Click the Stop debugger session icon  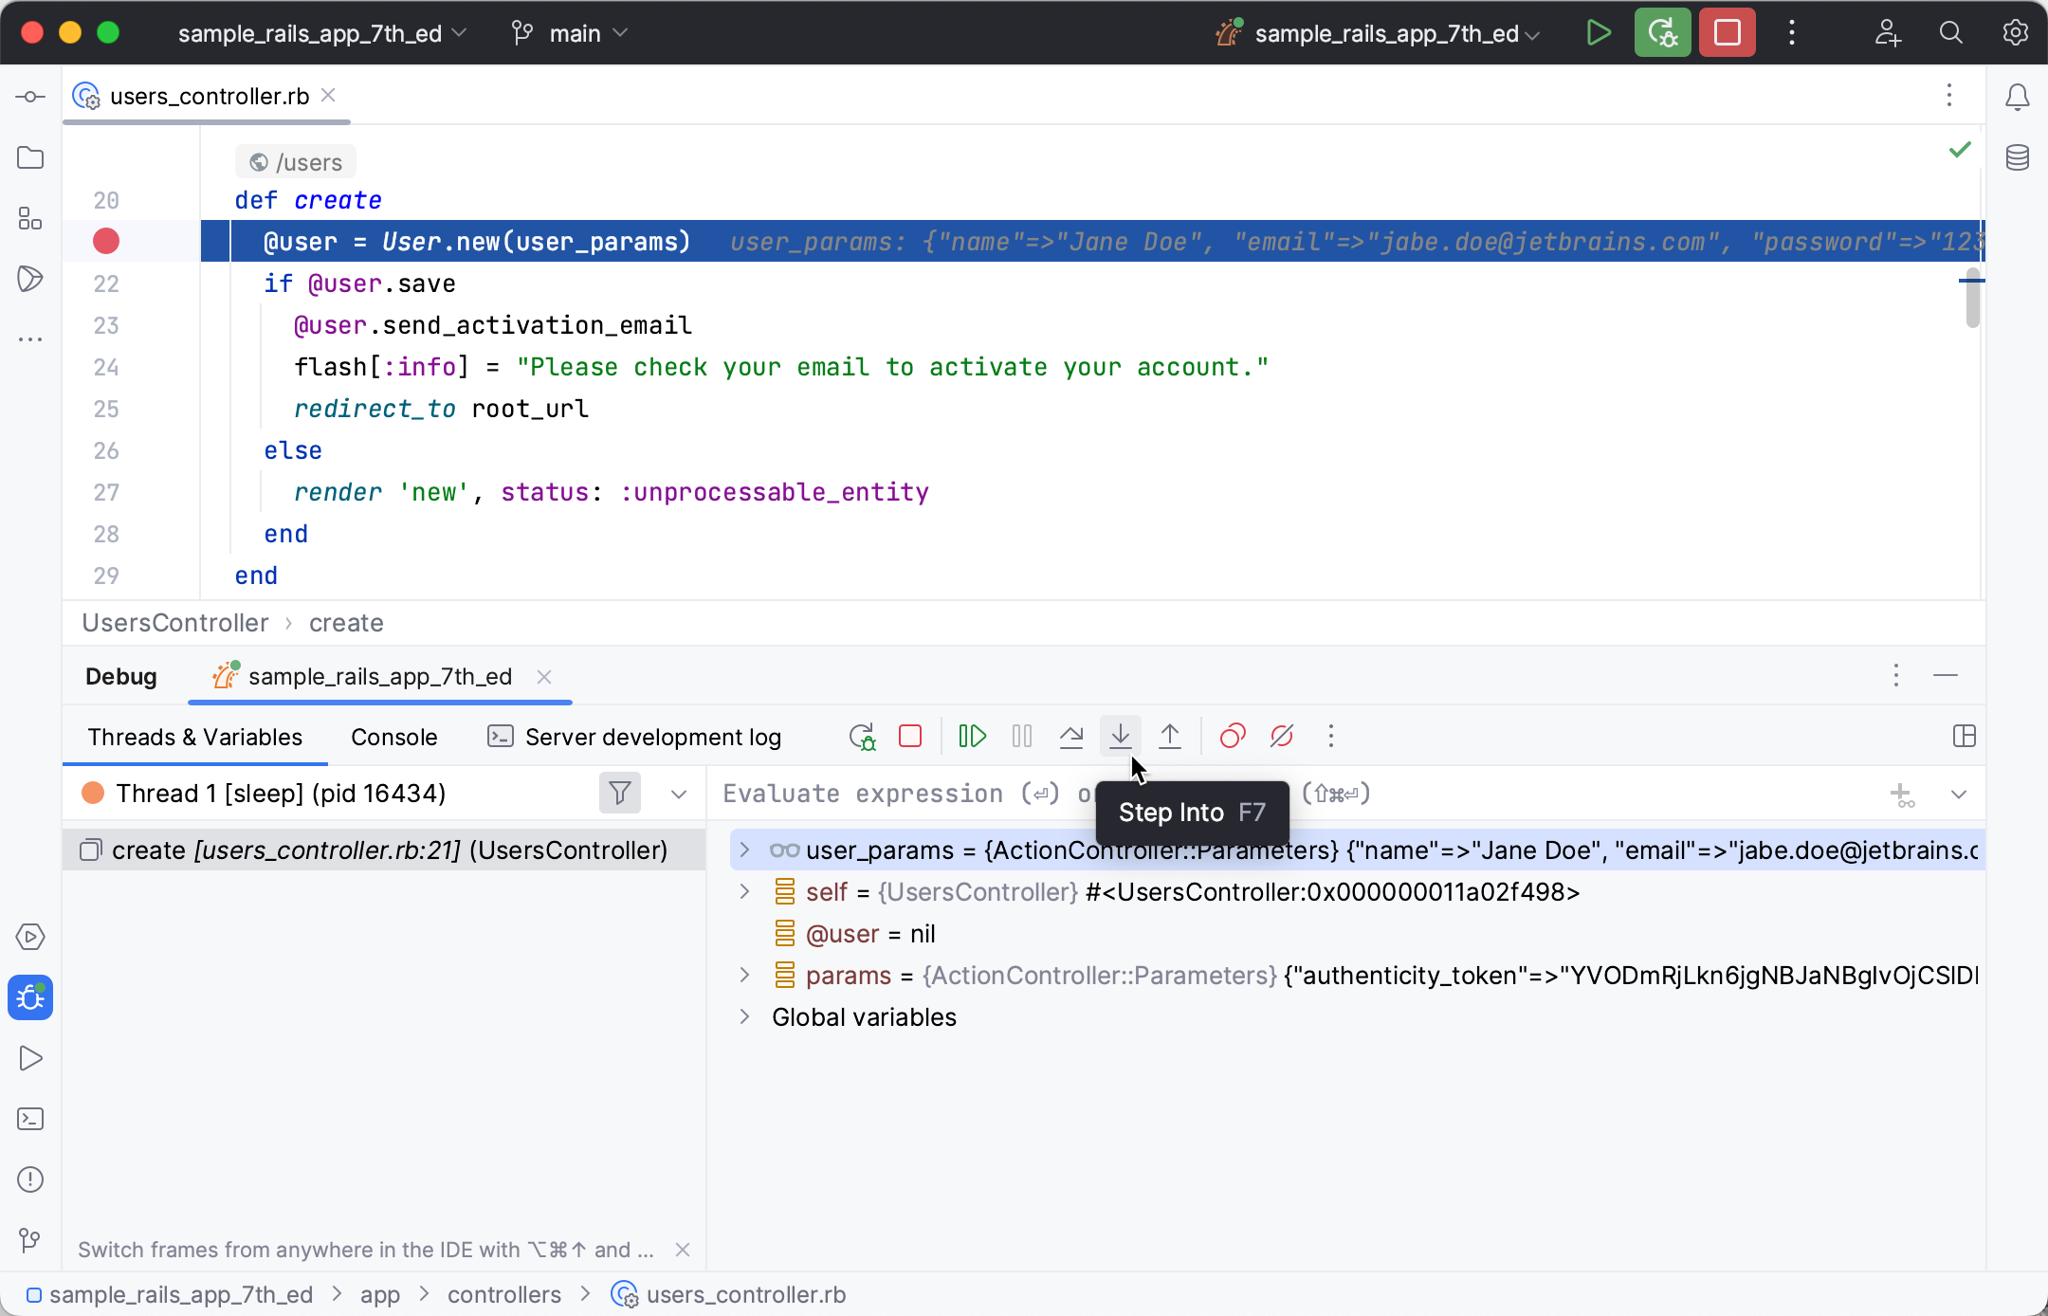pos(910,736)
